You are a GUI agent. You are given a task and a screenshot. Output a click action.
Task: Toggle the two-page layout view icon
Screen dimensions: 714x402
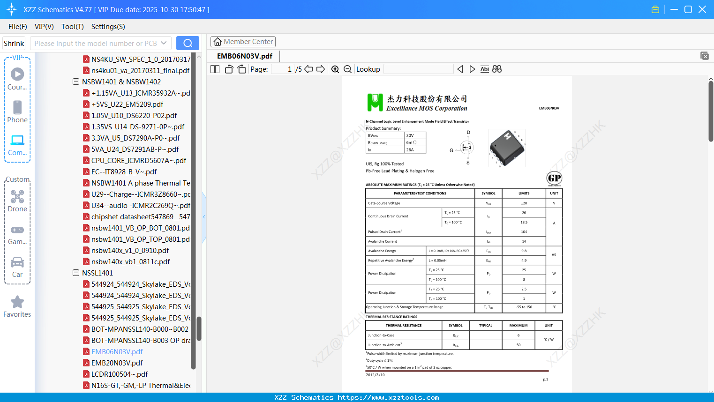point(215,69)
